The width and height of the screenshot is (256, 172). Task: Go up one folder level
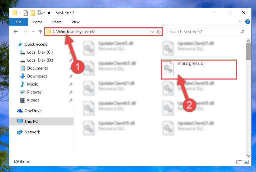point(40,32)
